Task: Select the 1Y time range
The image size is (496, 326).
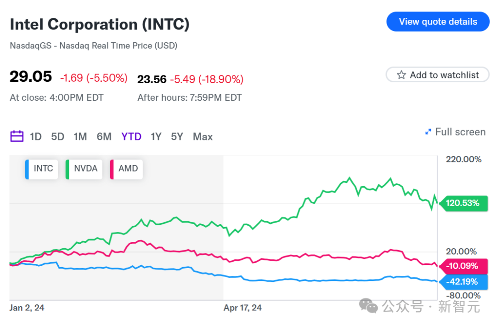Action: [x=156, y=137]
